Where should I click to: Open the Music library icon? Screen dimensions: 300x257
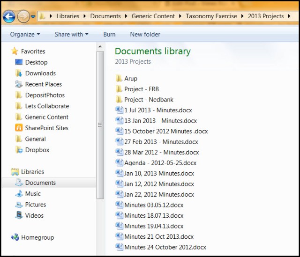click(x=19, y=194)
